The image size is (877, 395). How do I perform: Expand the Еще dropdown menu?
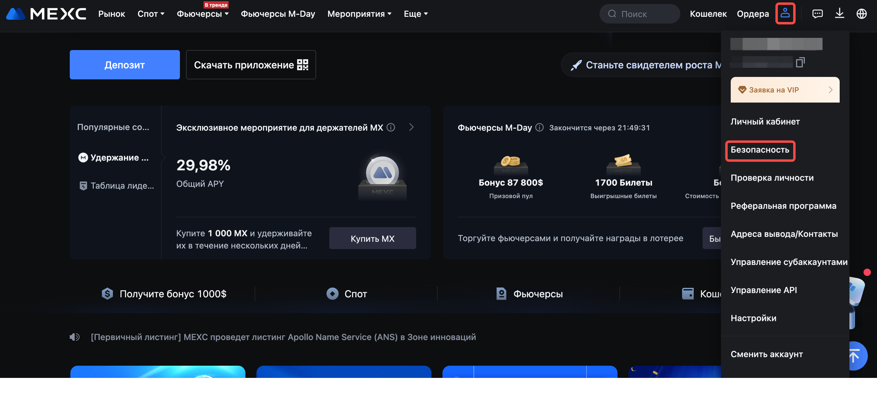tap(416, 14)
